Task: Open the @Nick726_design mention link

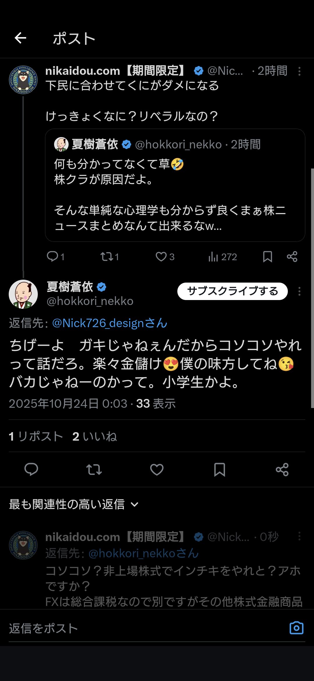Action: pos(110,323)
